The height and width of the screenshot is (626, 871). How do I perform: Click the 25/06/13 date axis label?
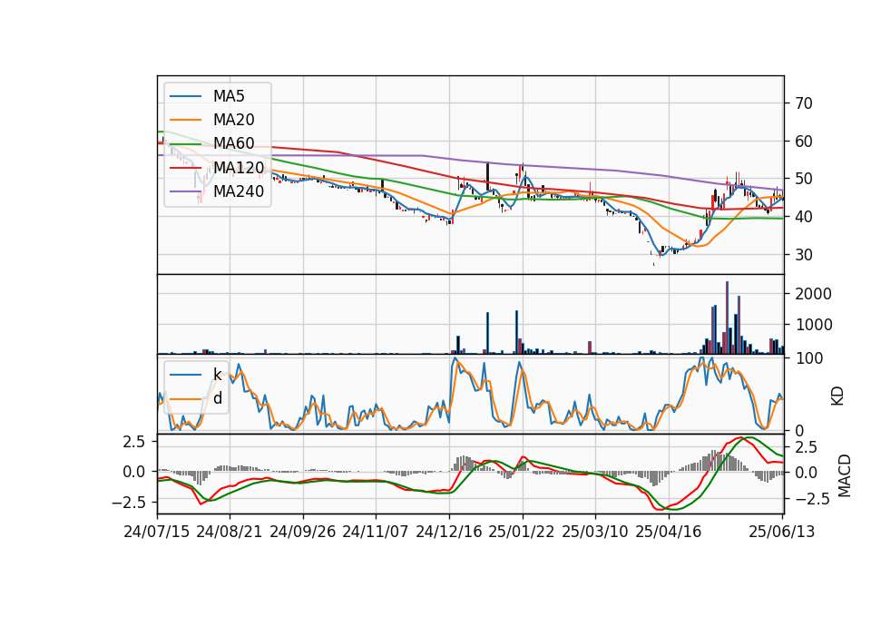click(x=782, y=532)
